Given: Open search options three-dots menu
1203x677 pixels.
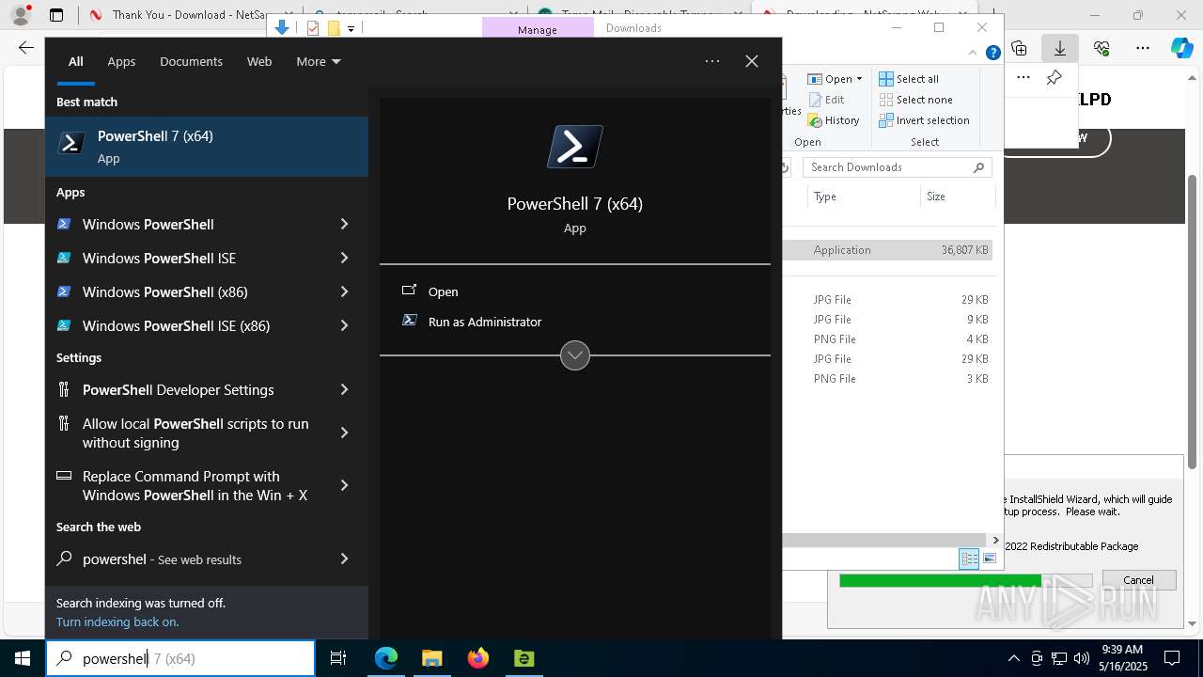Looking at the screenshot, I should [712, 61].
